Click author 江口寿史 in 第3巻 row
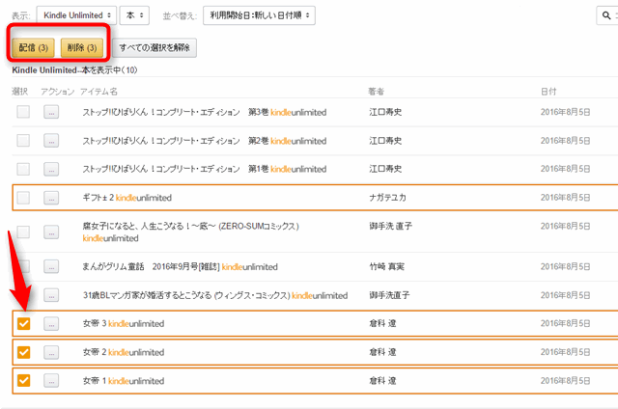This screenshot has height=409, width=618. [385, 112]
